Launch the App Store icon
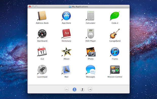 [x=66, y=16]
